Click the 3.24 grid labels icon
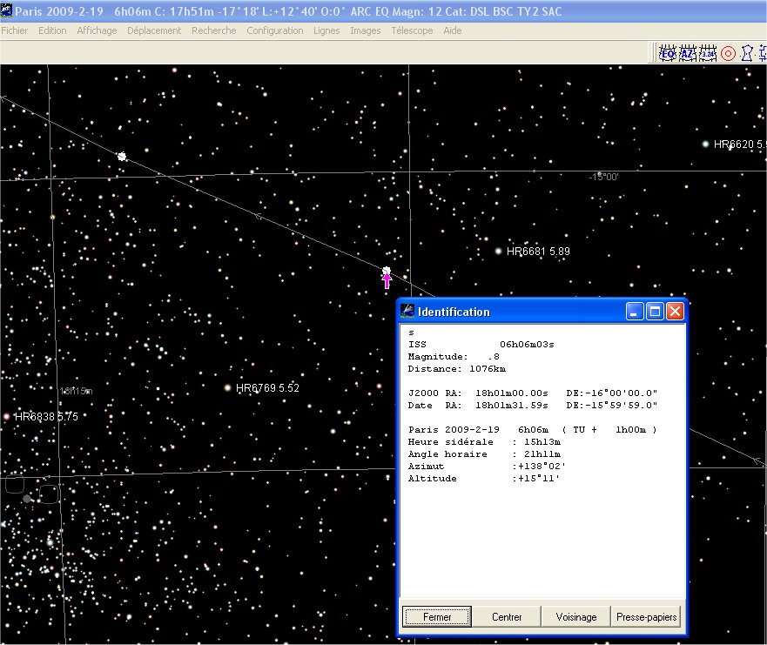Image resolution: width=767 pixels, height=645 pixels. (708, 53)
